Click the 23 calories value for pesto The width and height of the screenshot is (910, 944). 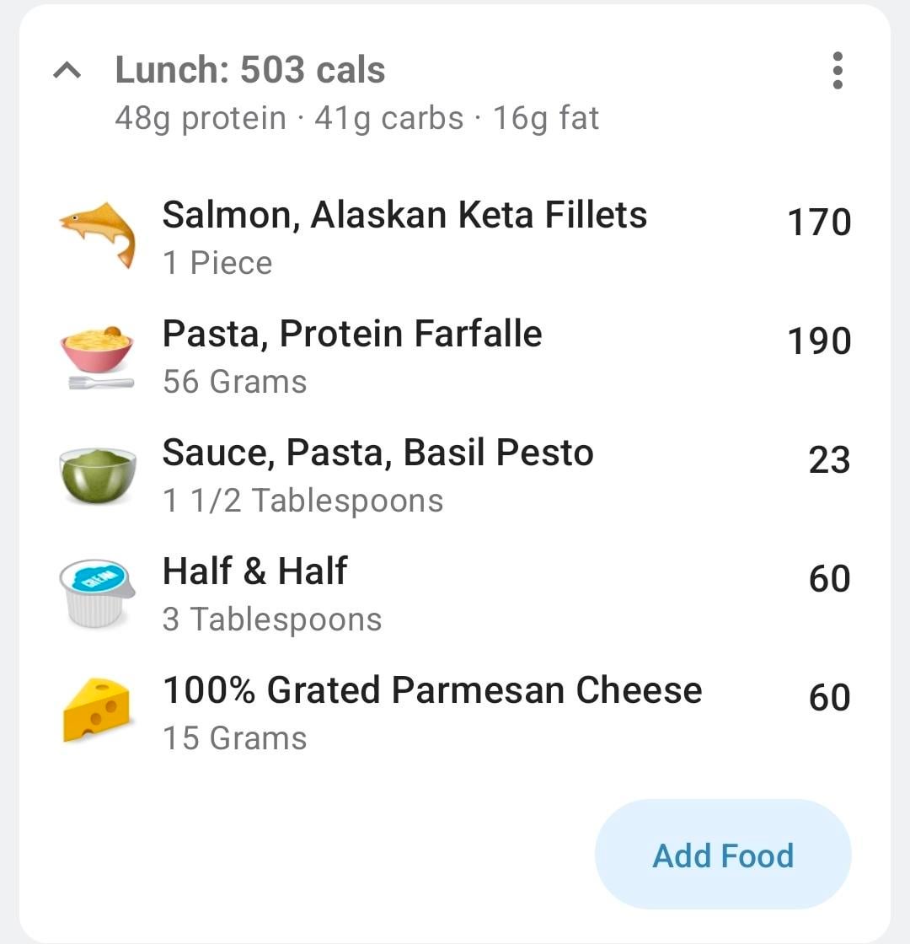(x=829, y=460)
